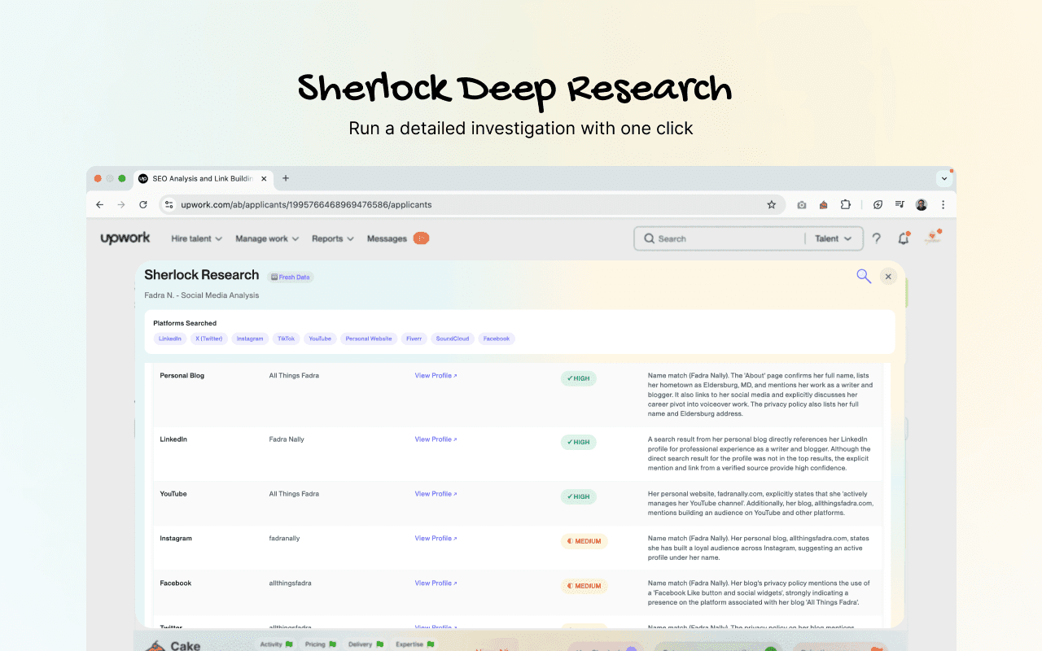Click the leaf lightning extension icon
Image resolution: width=1042 pixels, height=651 pixels.
click(878, 205)
